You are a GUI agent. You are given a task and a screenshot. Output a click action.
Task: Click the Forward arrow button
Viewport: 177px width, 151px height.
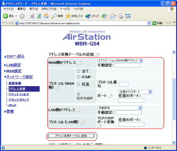(22, 16)
